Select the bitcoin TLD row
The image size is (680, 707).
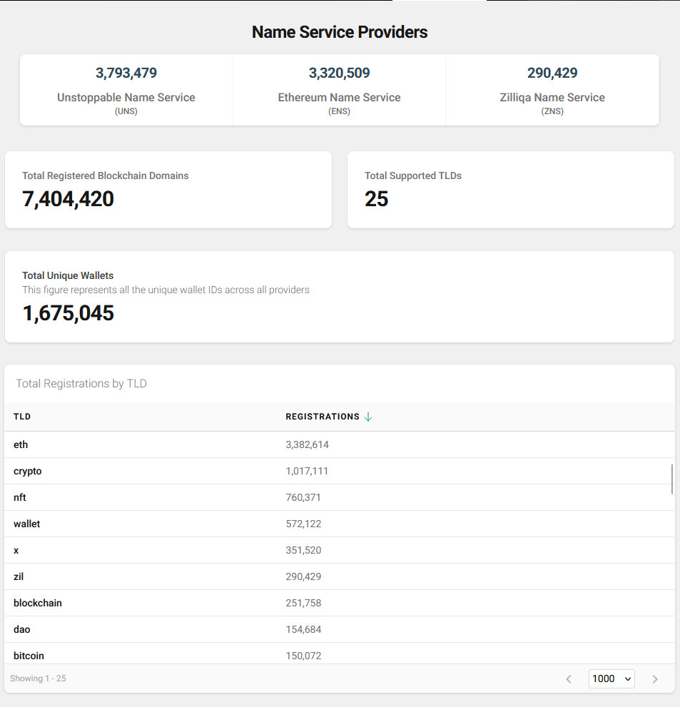339,653
